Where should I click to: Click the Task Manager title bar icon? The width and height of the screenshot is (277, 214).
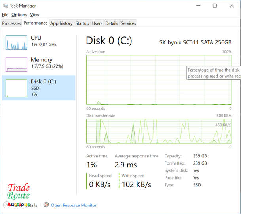(6, 6)
